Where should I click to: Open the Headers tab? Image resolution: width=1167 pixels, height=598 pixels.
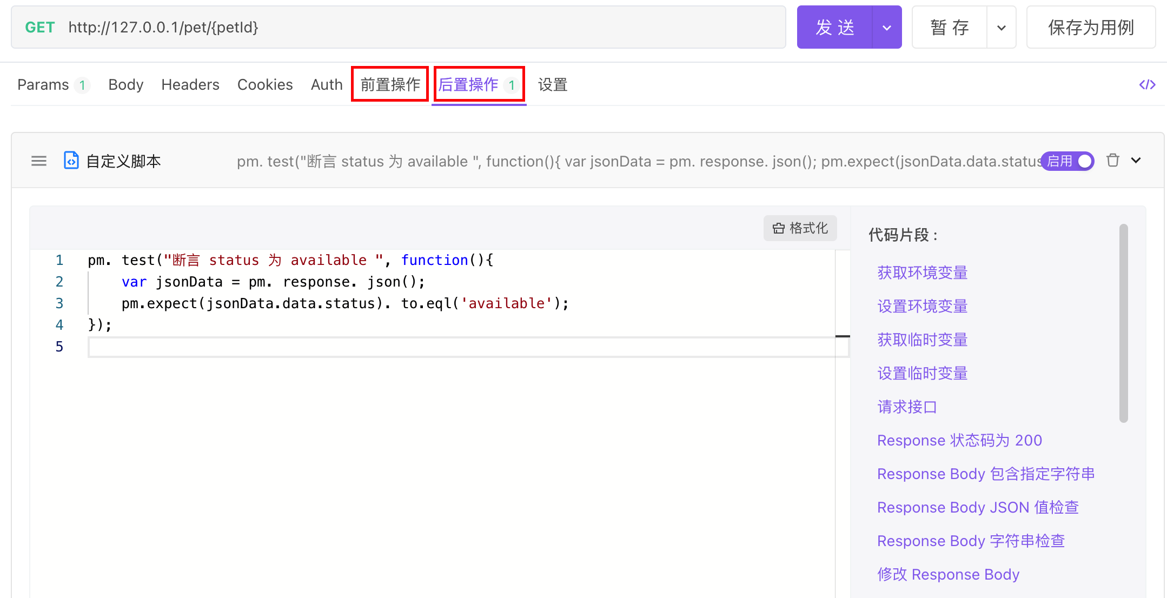190,84
